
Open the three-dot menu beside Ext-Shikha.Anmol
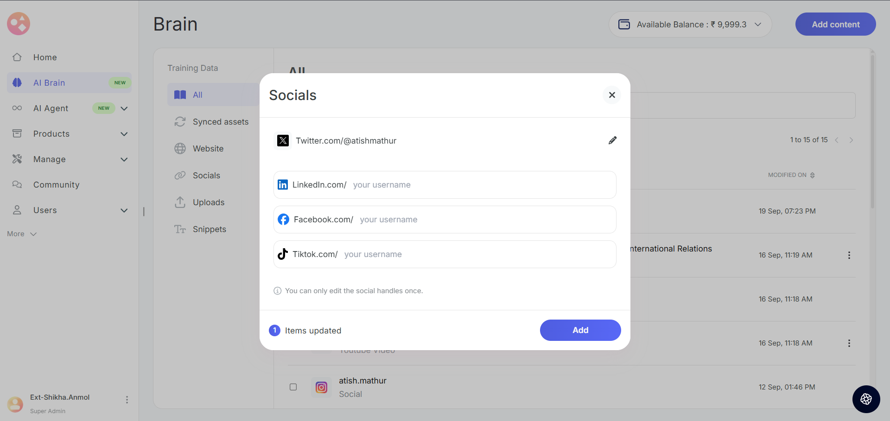(x=127, y=400)
